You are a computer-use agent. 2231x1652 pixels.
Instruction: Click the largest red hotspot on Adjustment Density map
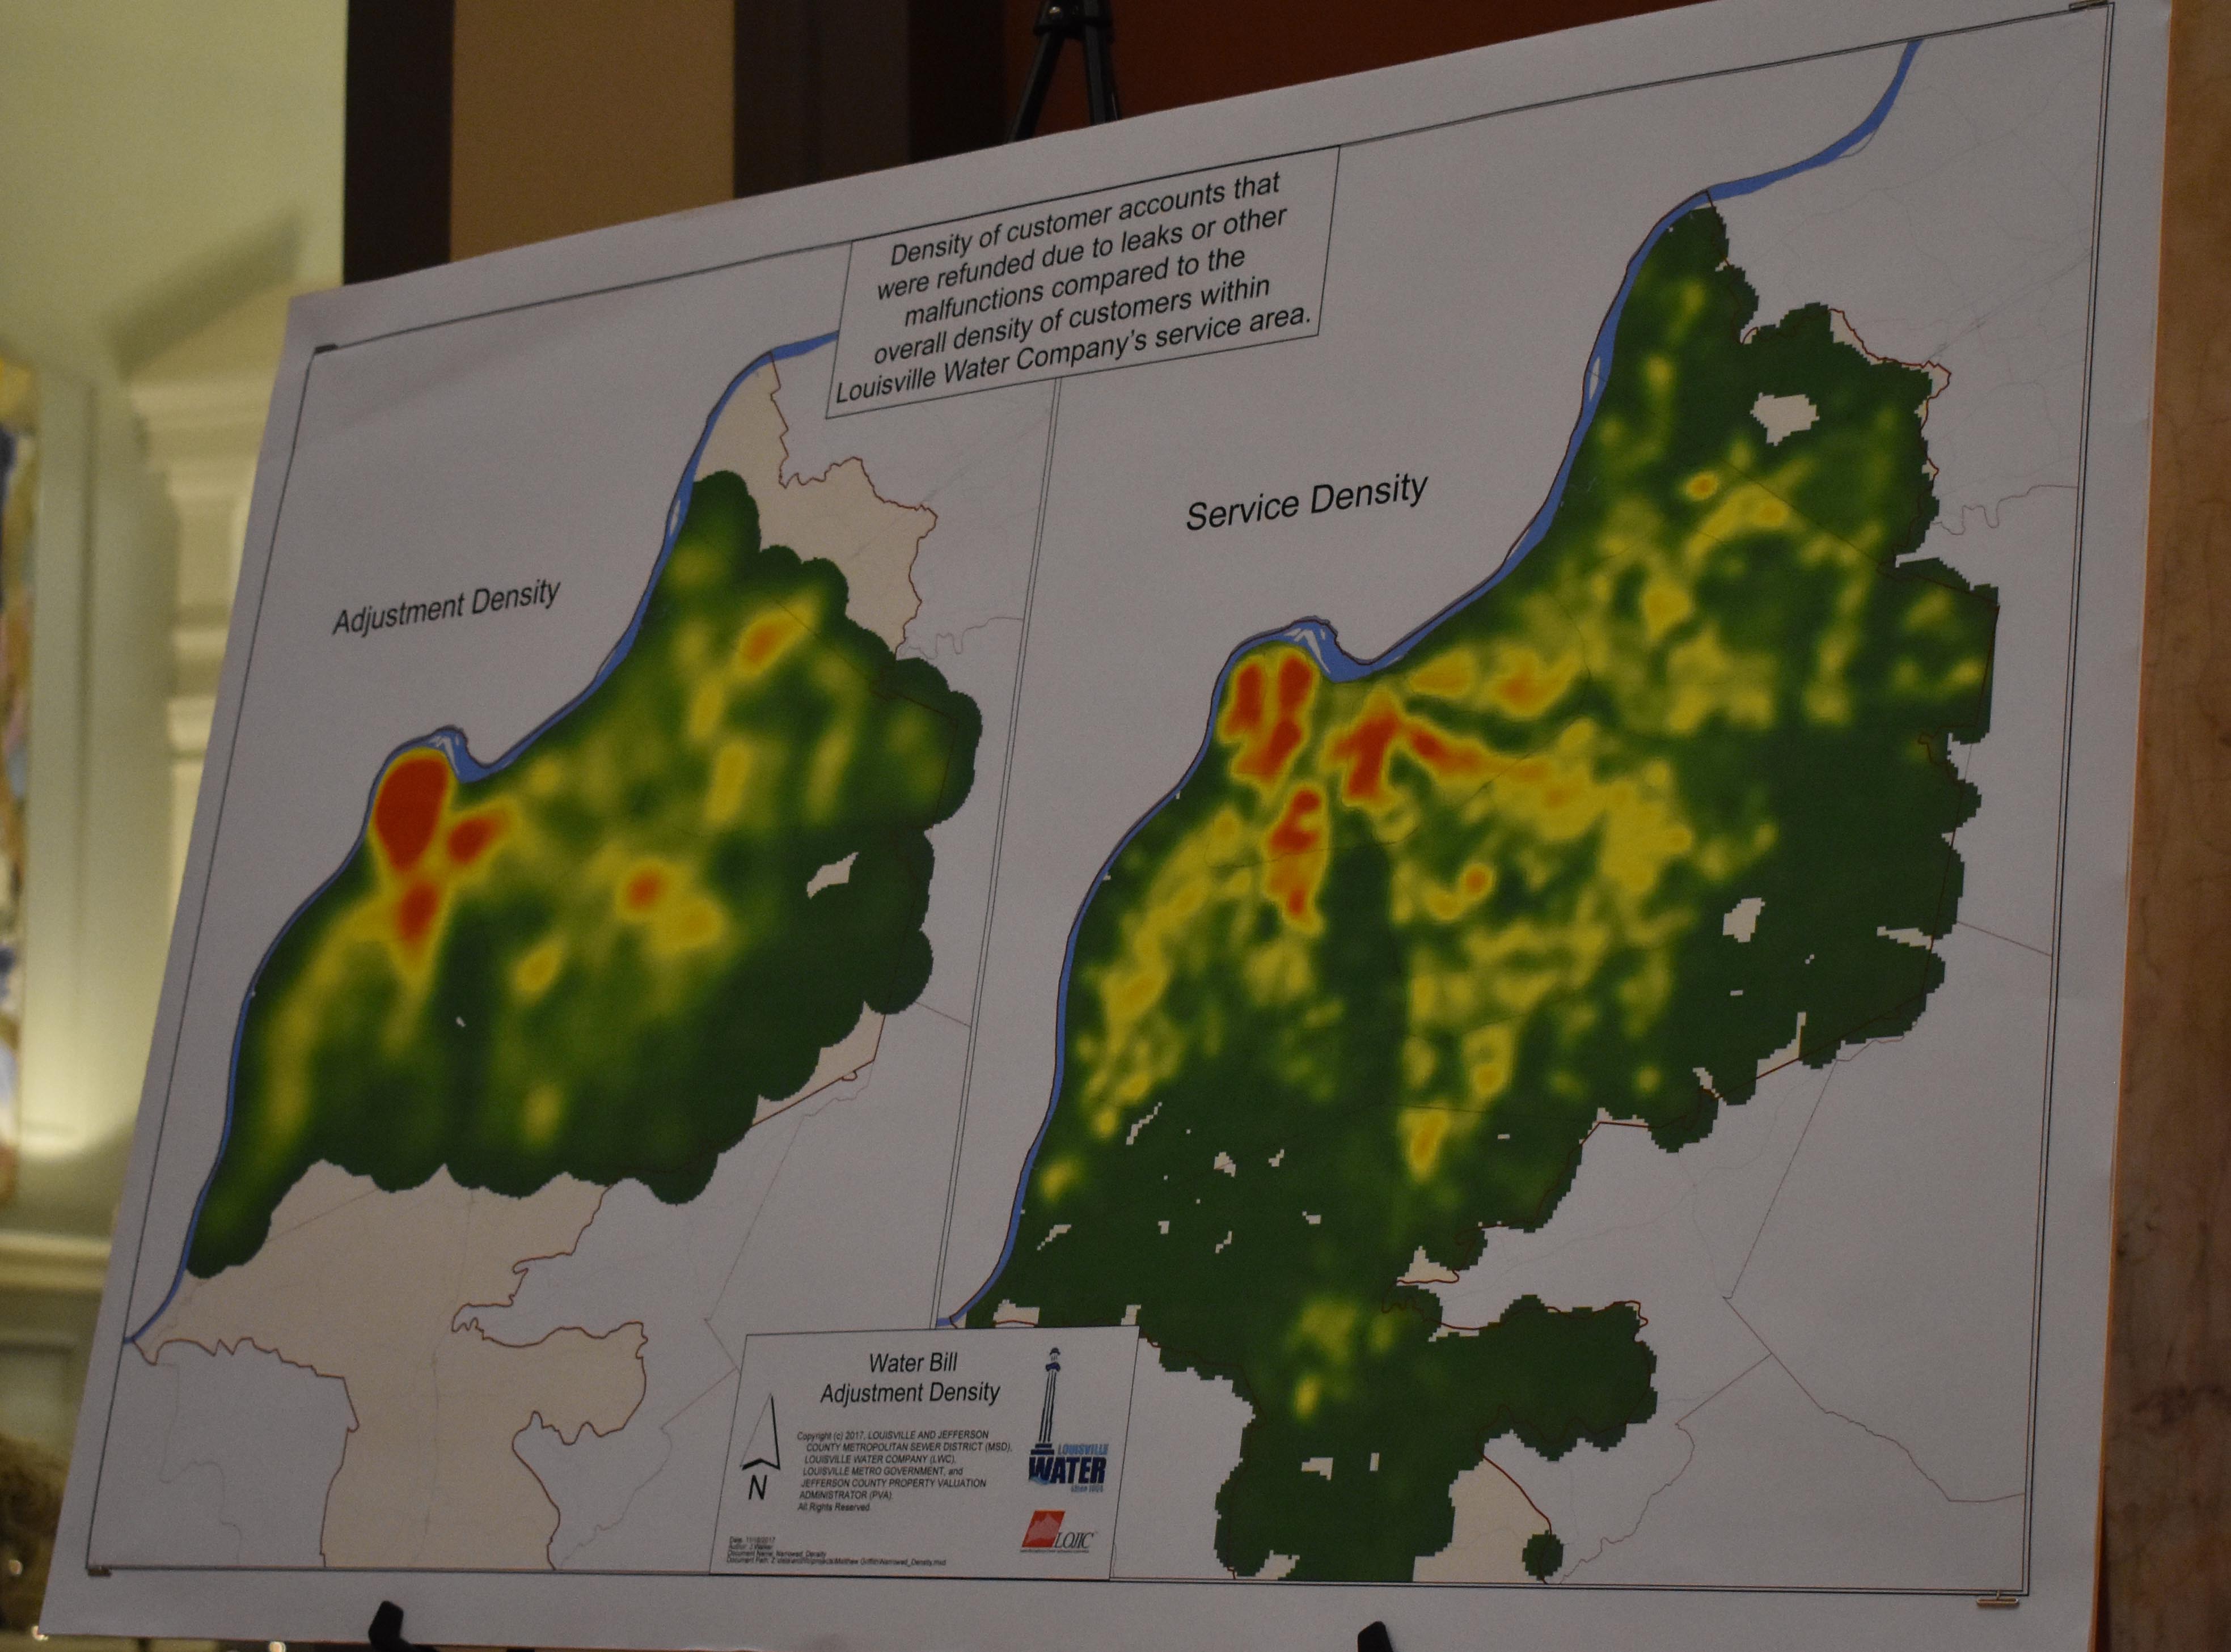coord(410,812)
